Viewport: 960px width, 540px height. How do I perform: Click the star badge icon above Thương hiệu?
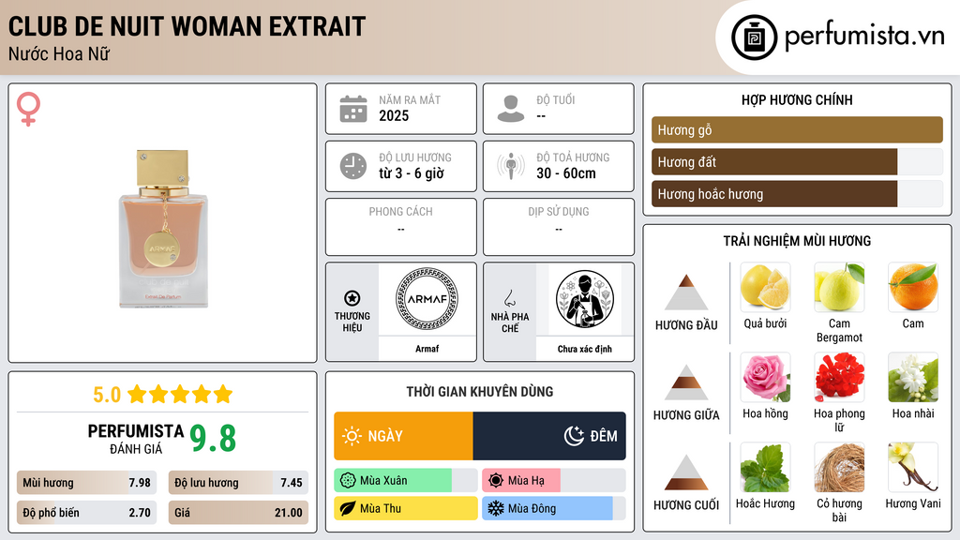pos(352,298)
